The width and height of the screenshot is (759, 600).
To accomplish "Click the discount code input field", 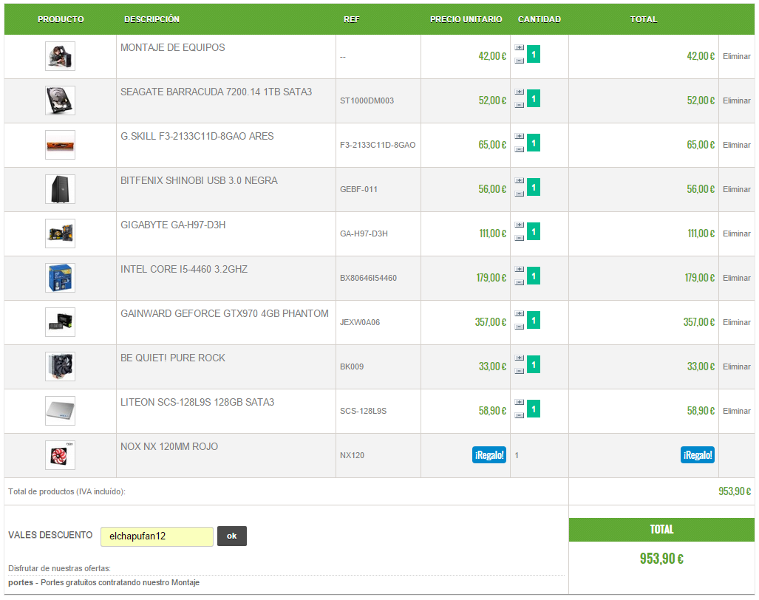I will (157, 536).
